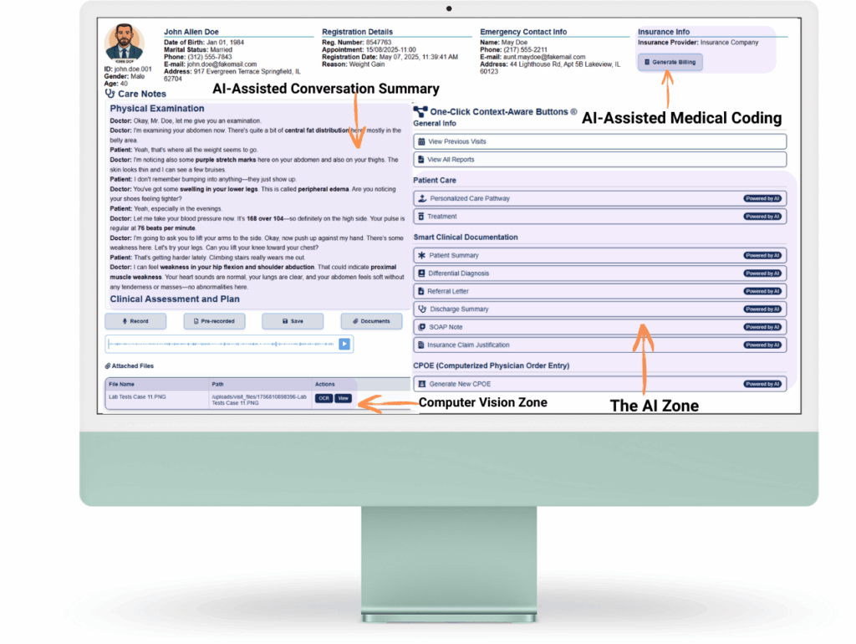Click the patient profile avatar photo
Screen dimensions: 856x644
pos(125,42)
